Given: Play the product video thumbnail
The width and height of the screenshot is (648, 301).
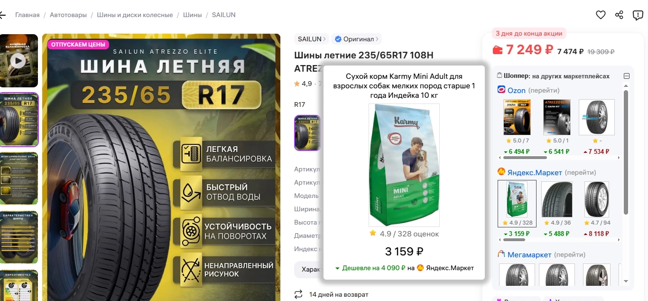Looking at the screenshot, I should [19, 61].
